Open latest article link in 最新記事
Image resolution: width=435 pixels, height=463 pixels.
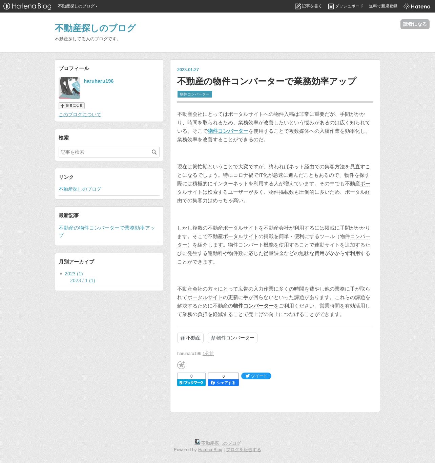pyautogui.click(x=107, y=232)
